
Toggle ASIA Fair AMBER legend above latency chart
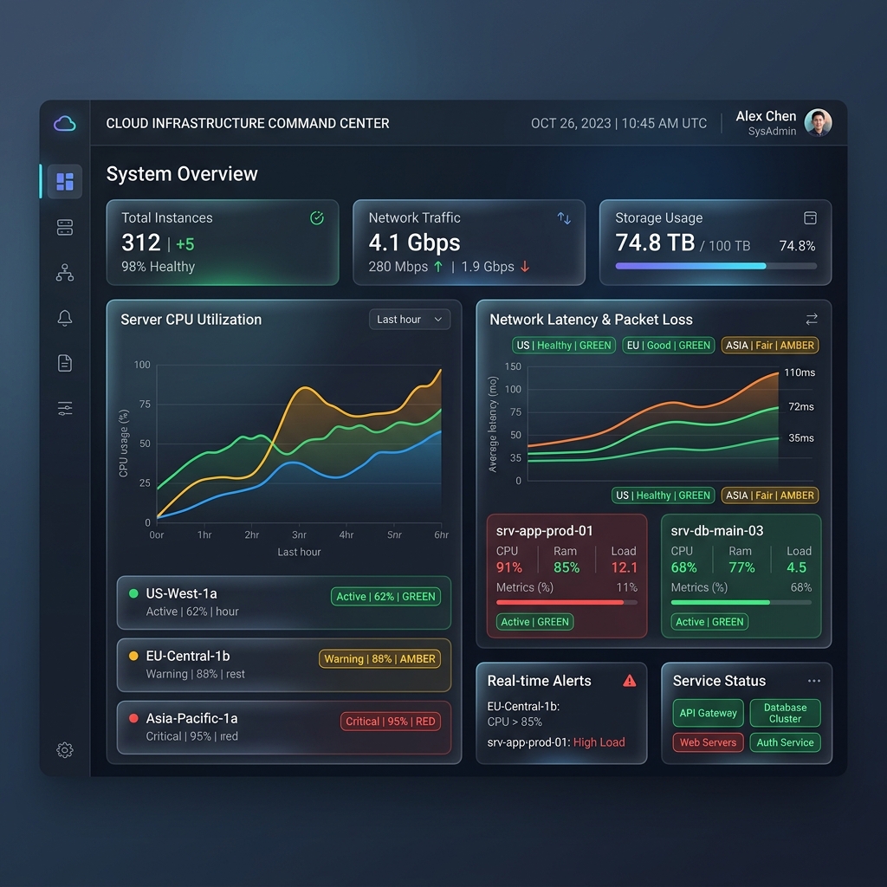pyautogui.click(x=770, y=346)
